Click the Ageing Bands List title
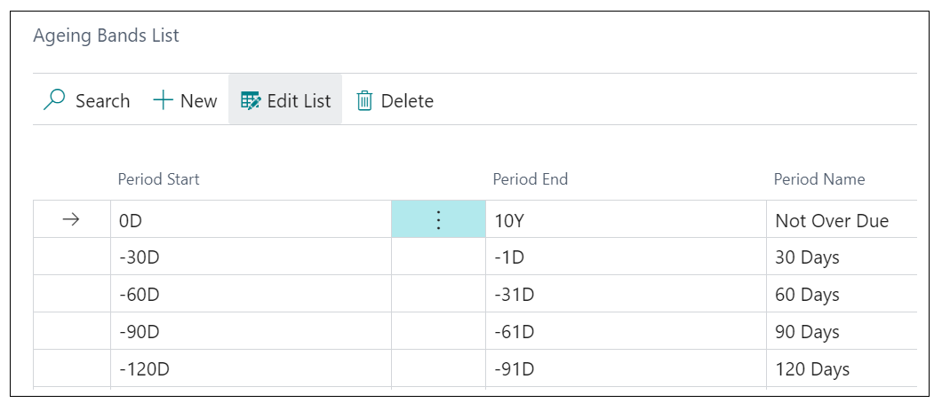934x403 pixels. pos(106,36)
